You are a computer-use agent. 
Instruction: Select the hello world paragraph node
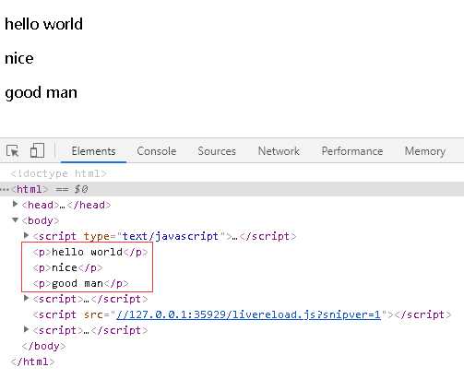[90, 252]
